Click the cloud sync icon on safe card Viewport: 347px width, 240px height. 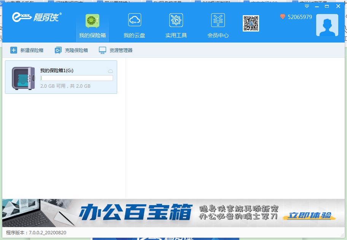pos(110,71)
